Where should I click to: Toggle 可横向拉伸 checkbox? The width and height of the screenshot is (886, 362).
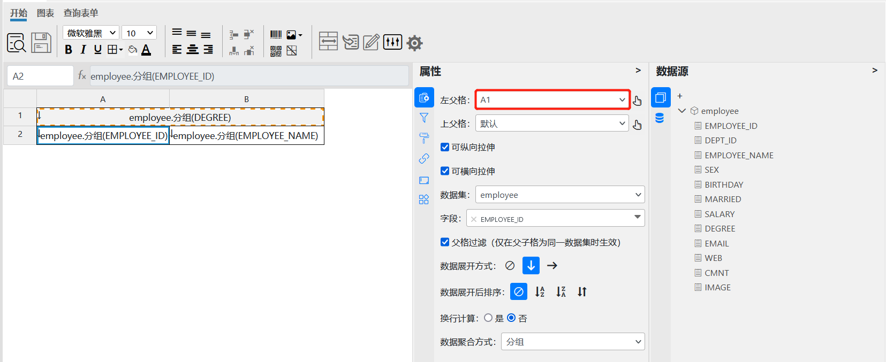(x=445, y=171)
